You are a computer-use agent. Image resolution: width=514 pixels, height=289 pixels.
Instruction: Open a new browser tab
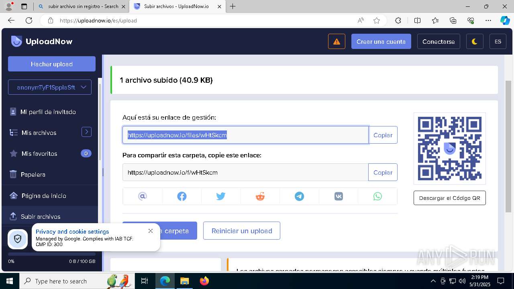click(x=233, y=6)
